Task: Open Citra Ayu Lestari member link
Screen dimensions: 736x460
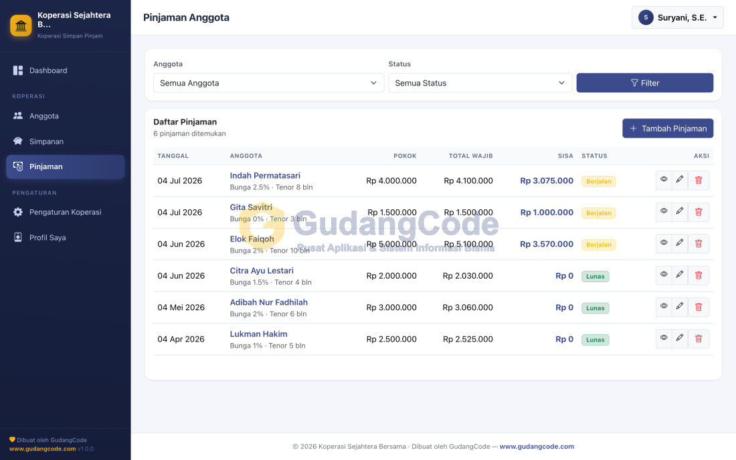Action: [262, 271]
